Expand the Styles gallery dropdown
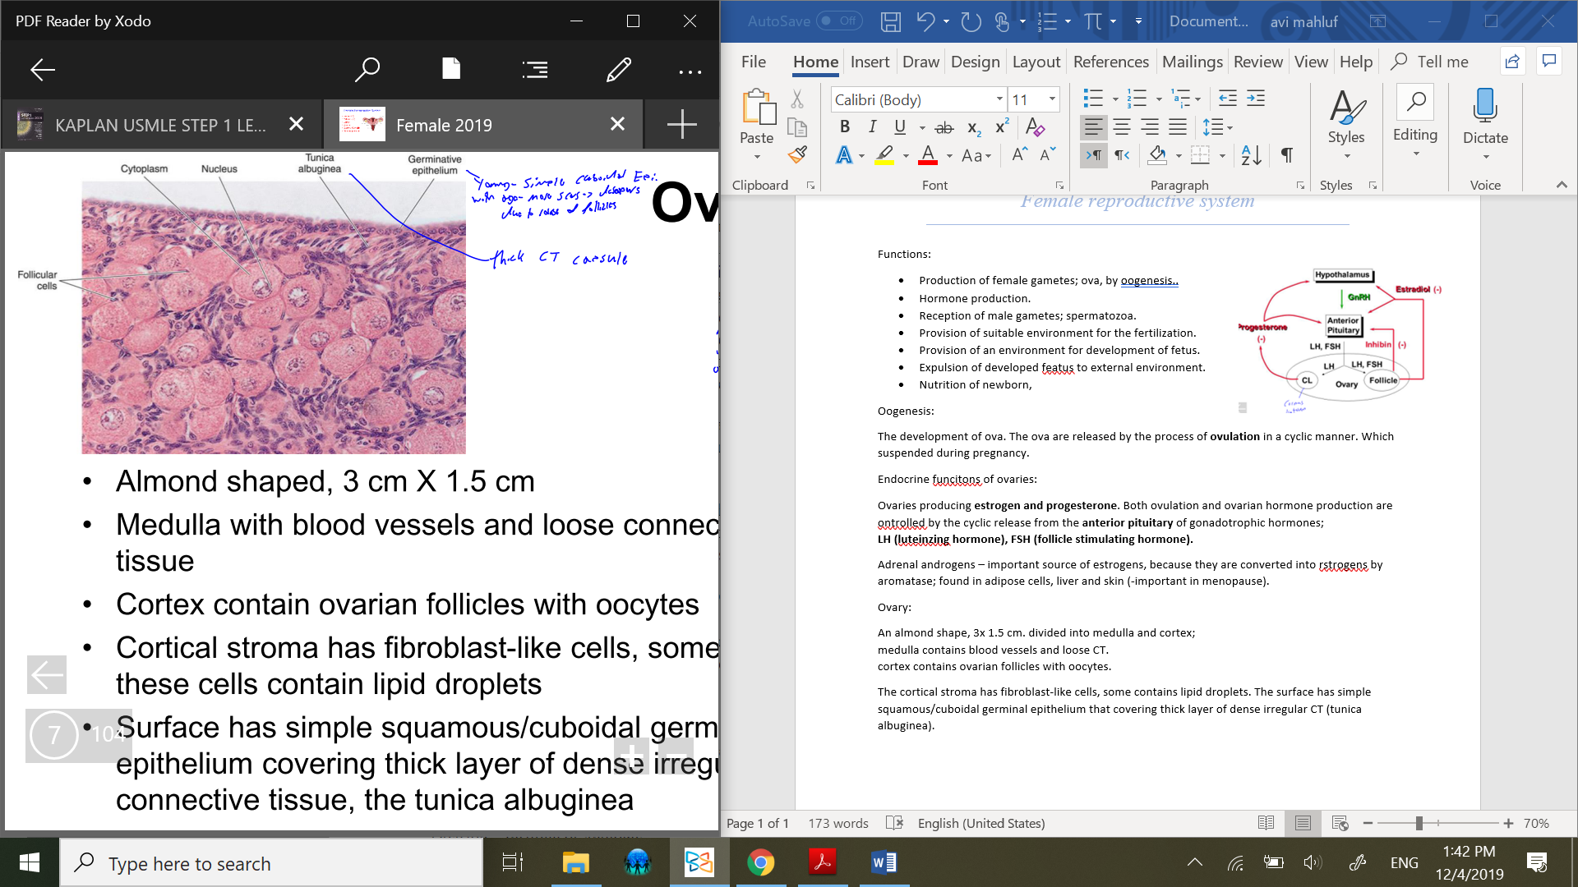Image resolution: width=1578 pixels, height=887 pixels. [x=1346, y=156]
